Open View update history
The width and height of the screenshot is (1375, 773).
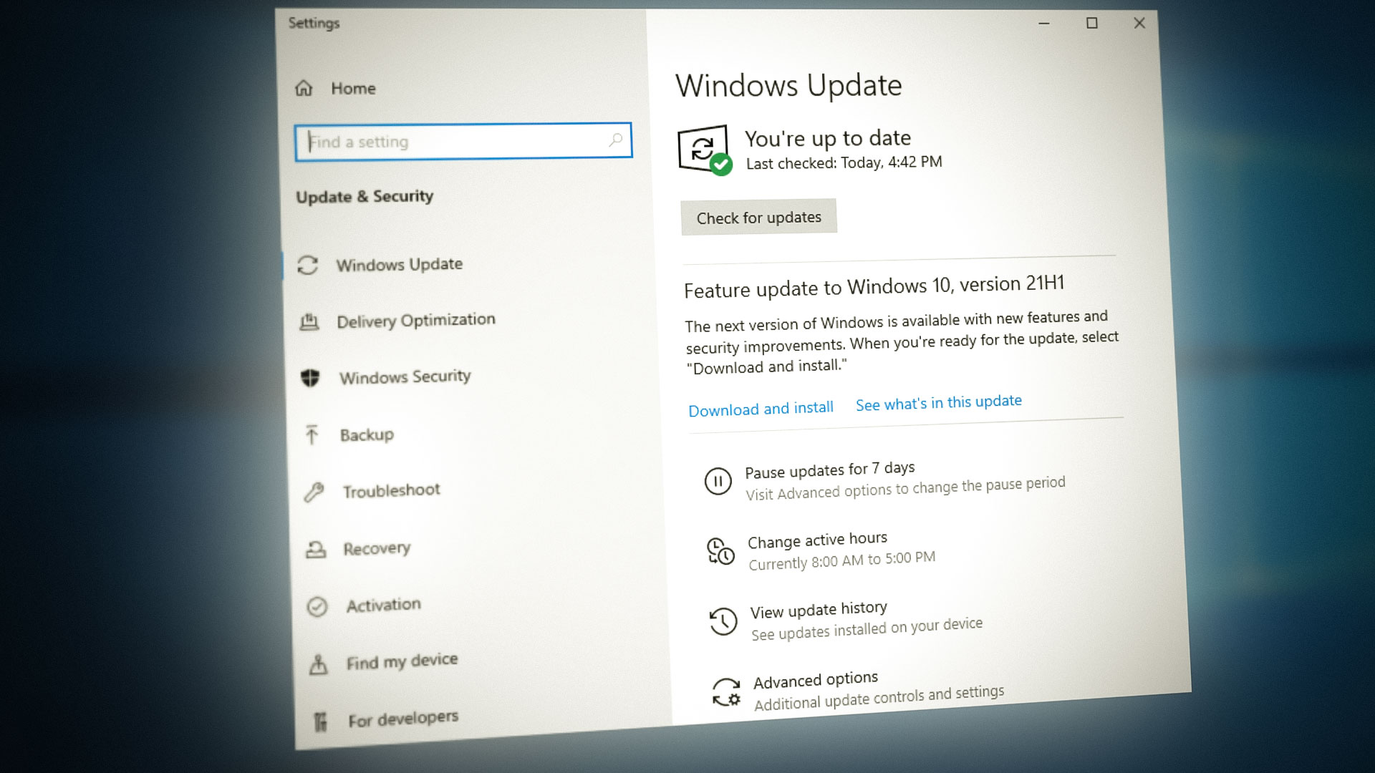click(x=818, y=608)
